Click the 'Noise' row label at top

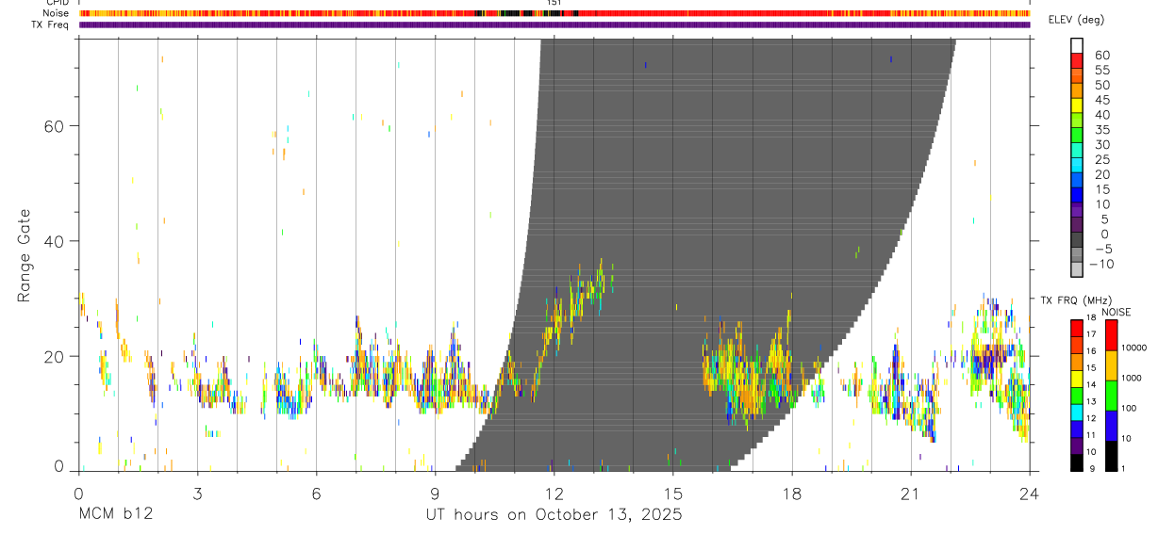pos(57,13)
